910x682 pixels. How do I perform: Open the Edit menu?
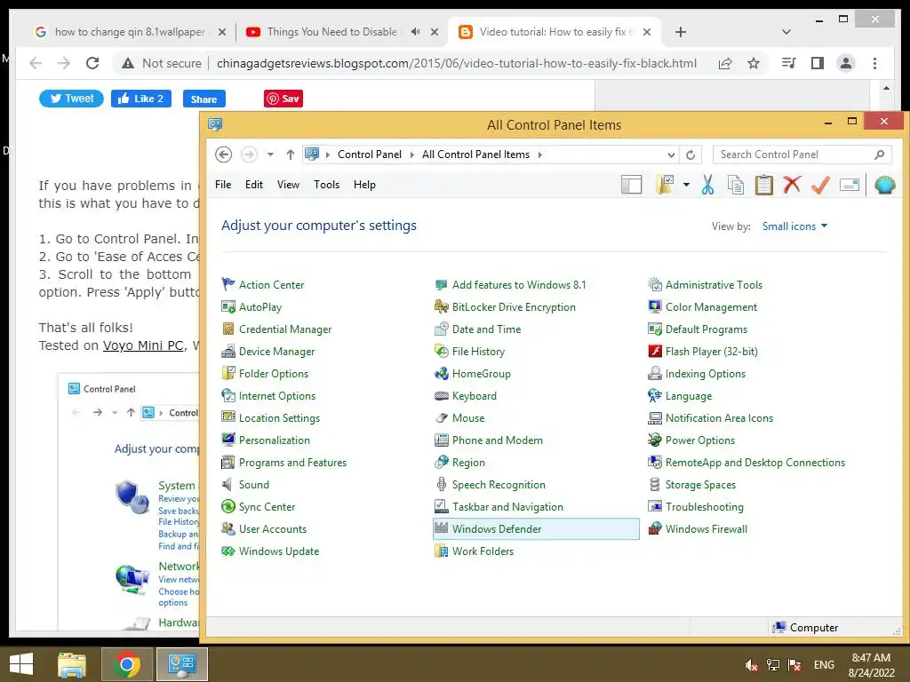click(253, 185)
